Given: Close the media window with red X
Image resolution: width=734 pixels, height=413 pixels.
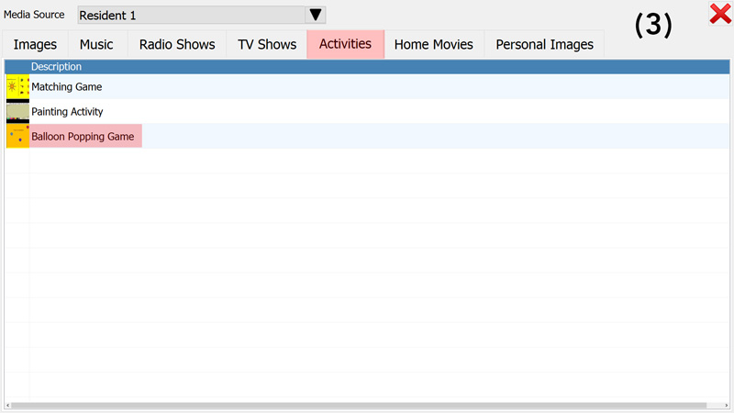Looking at the screenshot, I should tap(719, 14).
